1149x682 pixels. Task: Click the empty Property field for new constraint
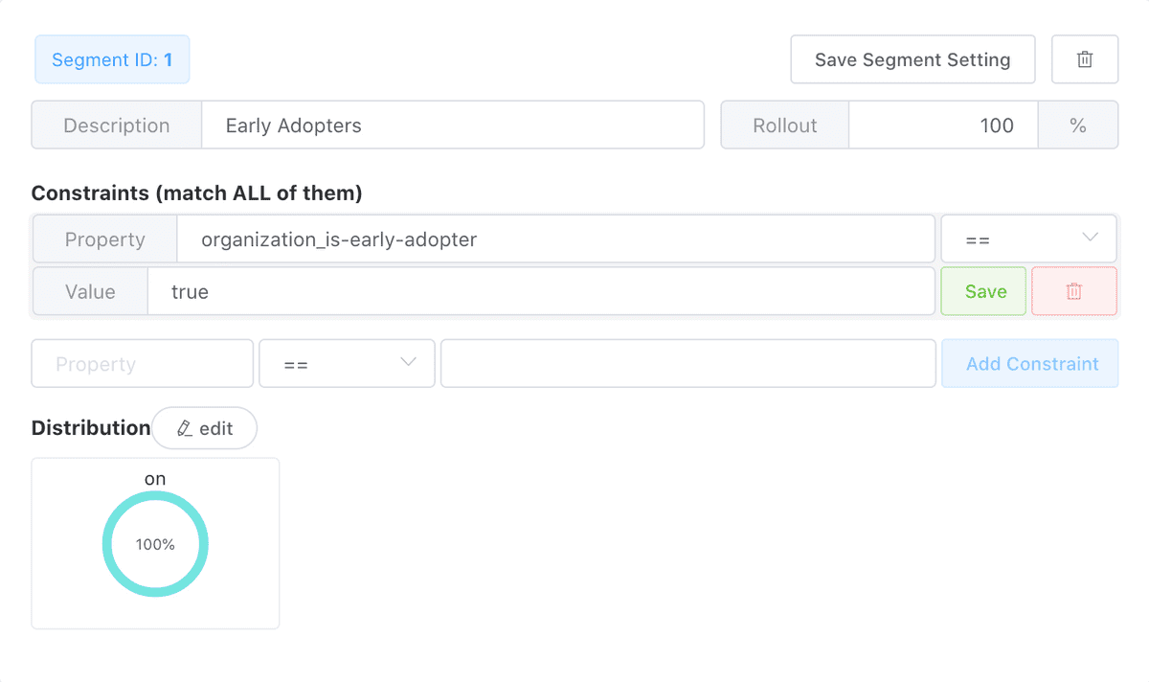tap(143, 364)
